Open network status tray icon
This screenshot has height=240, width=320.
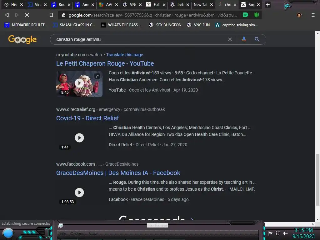278,233
